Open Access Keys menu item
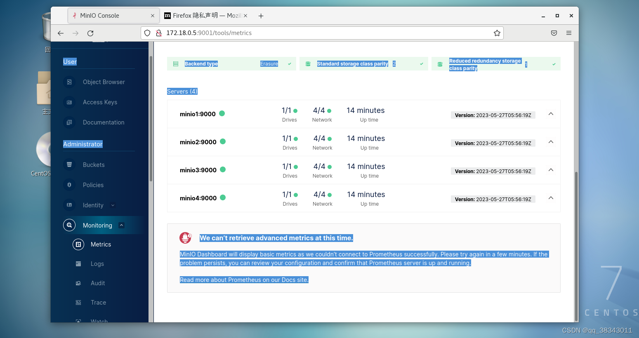This screenshot has height=338, width=639. (x=100, y=102)
